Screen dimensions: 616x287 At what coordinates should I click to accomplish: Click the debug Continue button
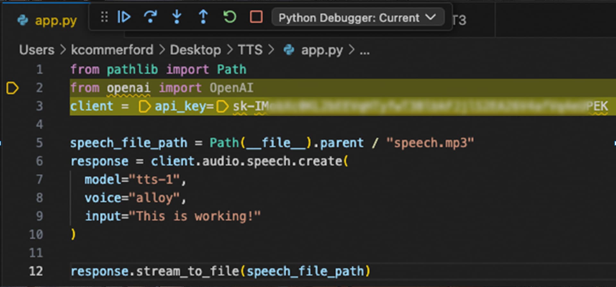(124, 17)
